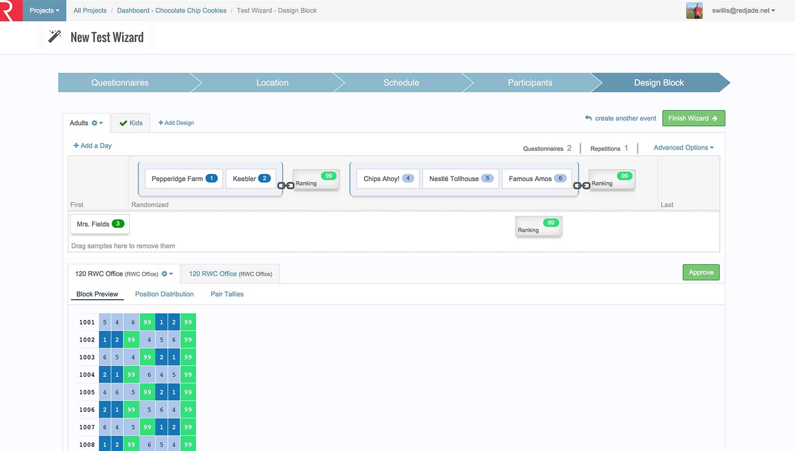Click block row label 1007
Screen dimensions: 795x451
pyautogui.click(x=87, y=427)
